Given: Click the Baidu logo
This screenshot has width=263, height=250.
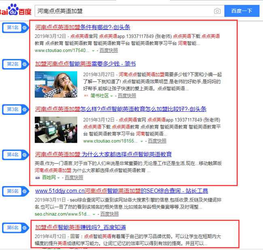Looking at the screenshot, I should pos(15,10).
